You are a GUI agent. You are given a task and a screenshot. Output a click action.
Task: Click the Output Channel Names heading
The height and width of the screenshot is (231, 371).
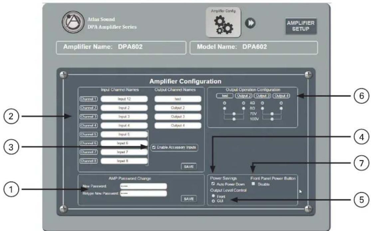click(x=175, y=90)
